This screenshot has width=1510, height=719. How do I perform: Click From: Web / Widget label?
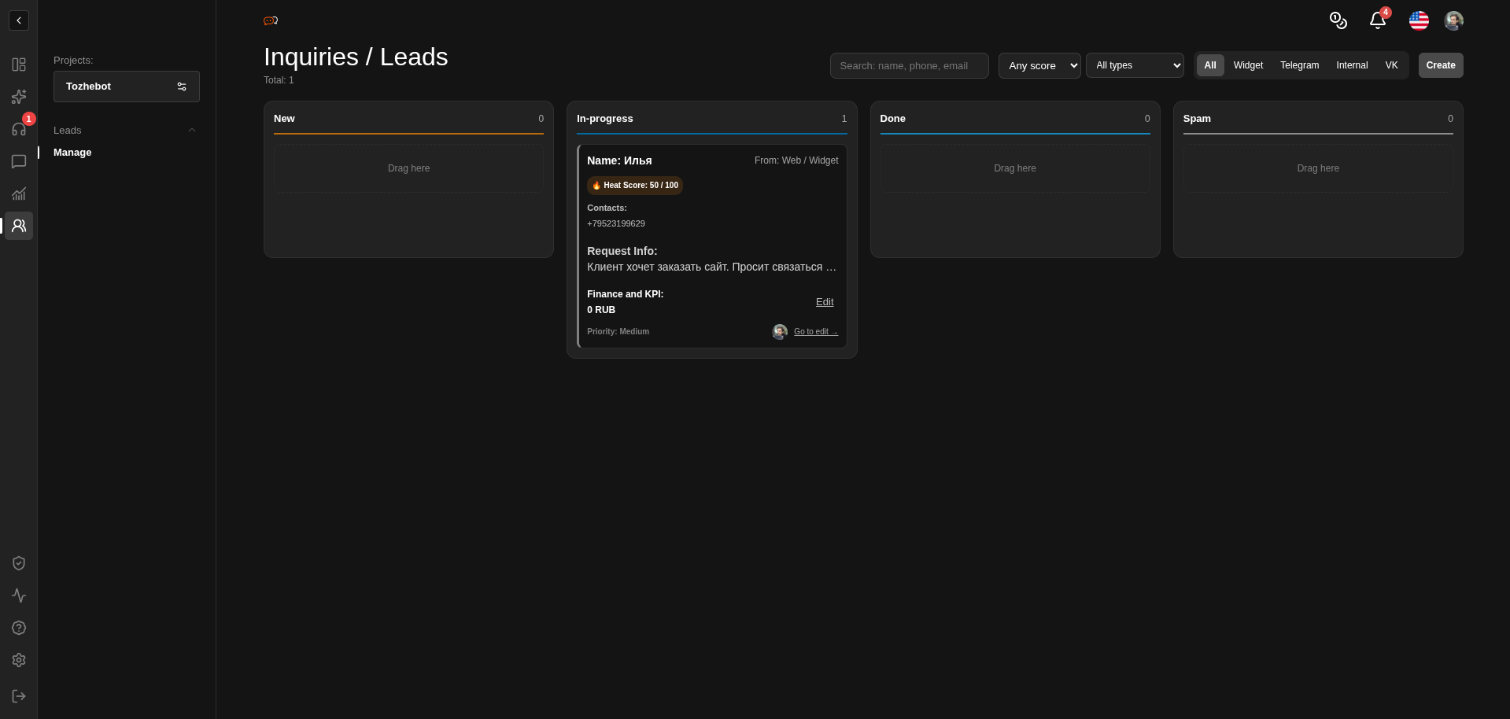796,160
